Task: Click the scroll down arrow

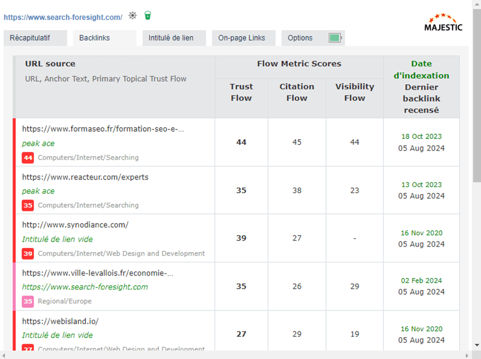Action: tap(477, 345)
